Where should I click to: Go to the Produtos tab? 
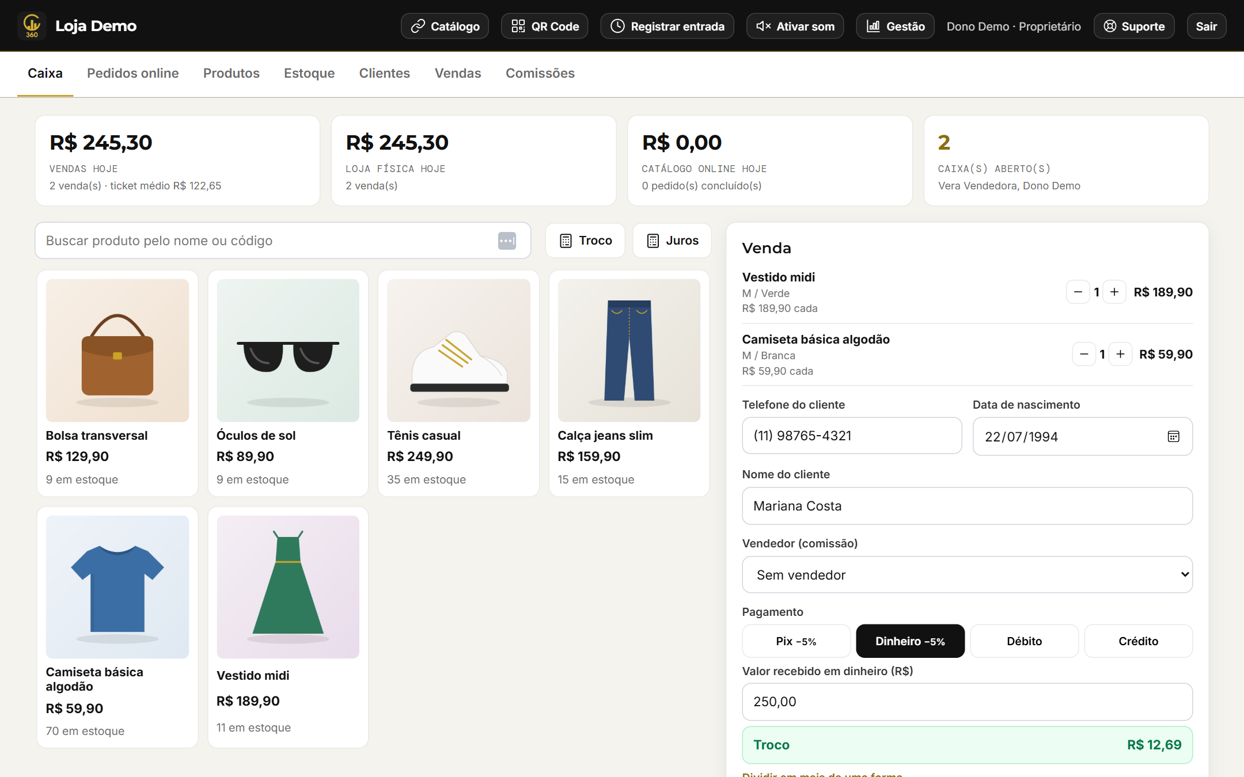click(x=231, y=74)
